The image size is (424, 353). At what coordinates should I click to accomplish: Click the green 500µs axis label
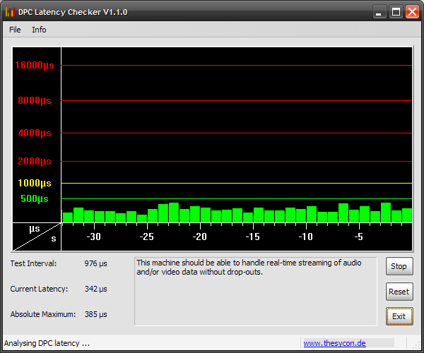(x=35, y=198)
